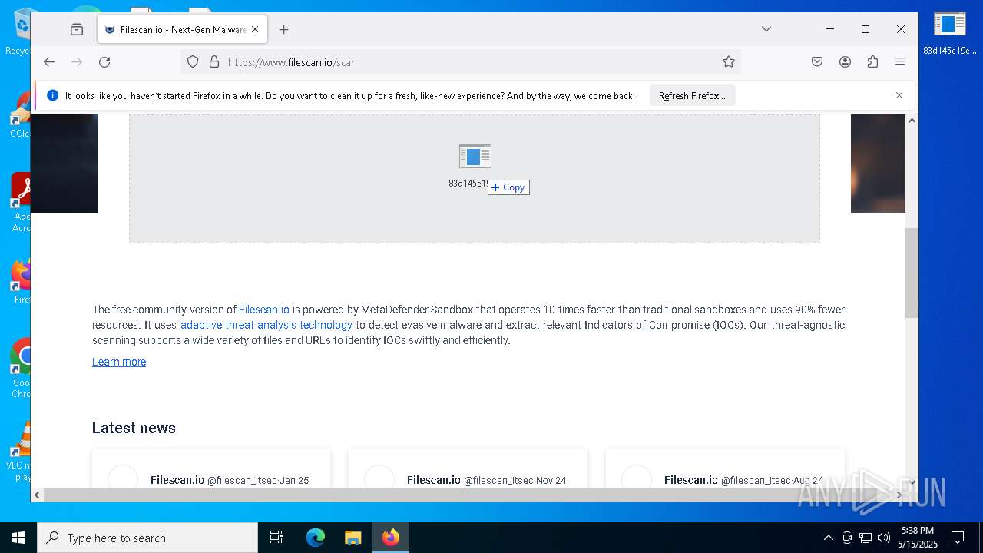Open the Windows Start menu
The width and height of the screenshot is (983, 553).
(x=18, y=538)
